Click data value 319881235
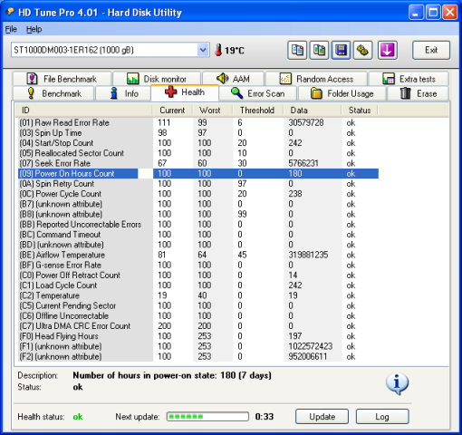462x435 pixels. coord(308,255)
